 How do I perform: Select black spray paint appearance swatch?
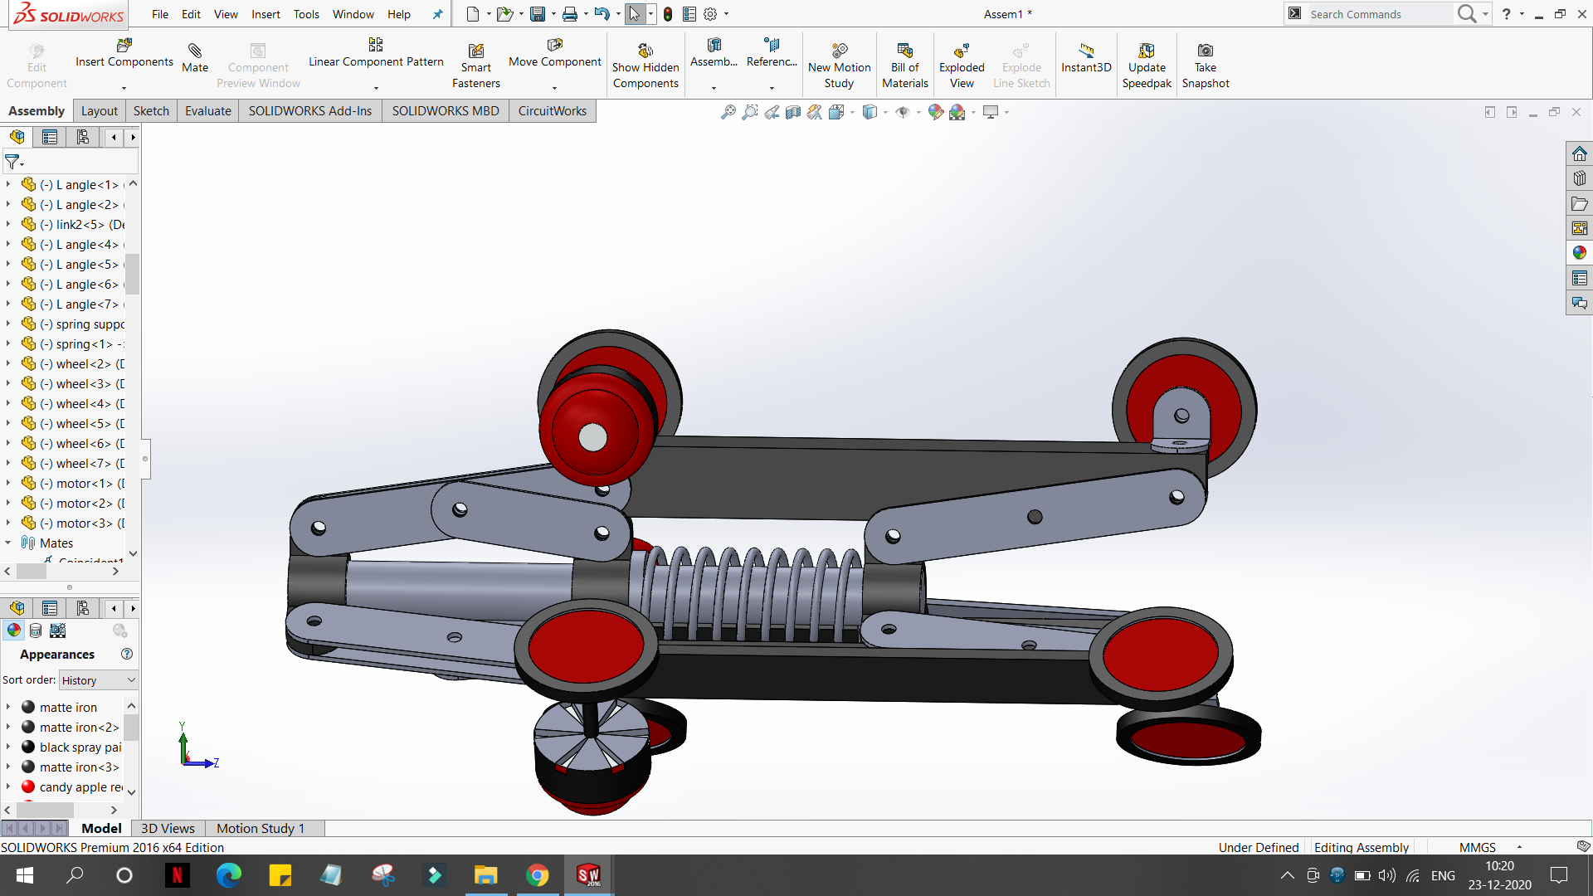28,747
